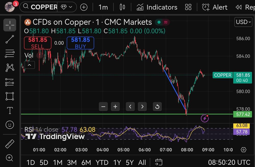255x167 pixels.
Task: Click the SELL 581.85 button
Action: click(38, 43)
